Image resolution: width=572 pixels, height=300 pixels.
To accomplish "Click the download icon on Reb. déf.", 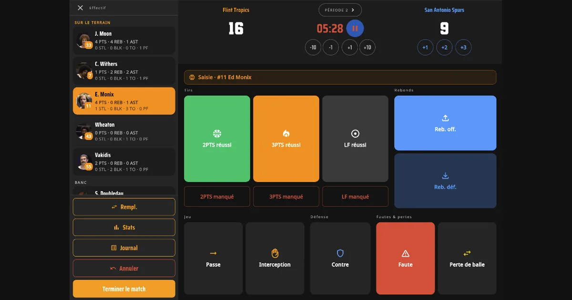I will (445, 176).
